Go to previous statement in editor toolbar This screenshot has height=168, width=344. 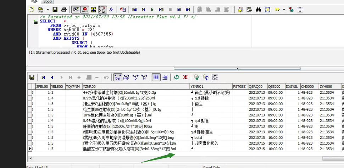pyautogui.click(x=144, y=10)
